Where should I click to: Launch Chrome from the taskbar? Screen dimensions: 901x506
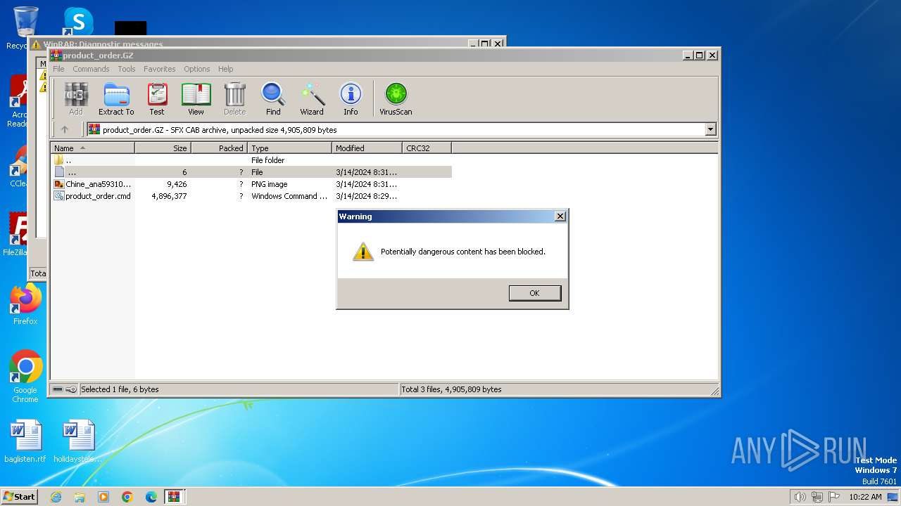click(127, 497)
